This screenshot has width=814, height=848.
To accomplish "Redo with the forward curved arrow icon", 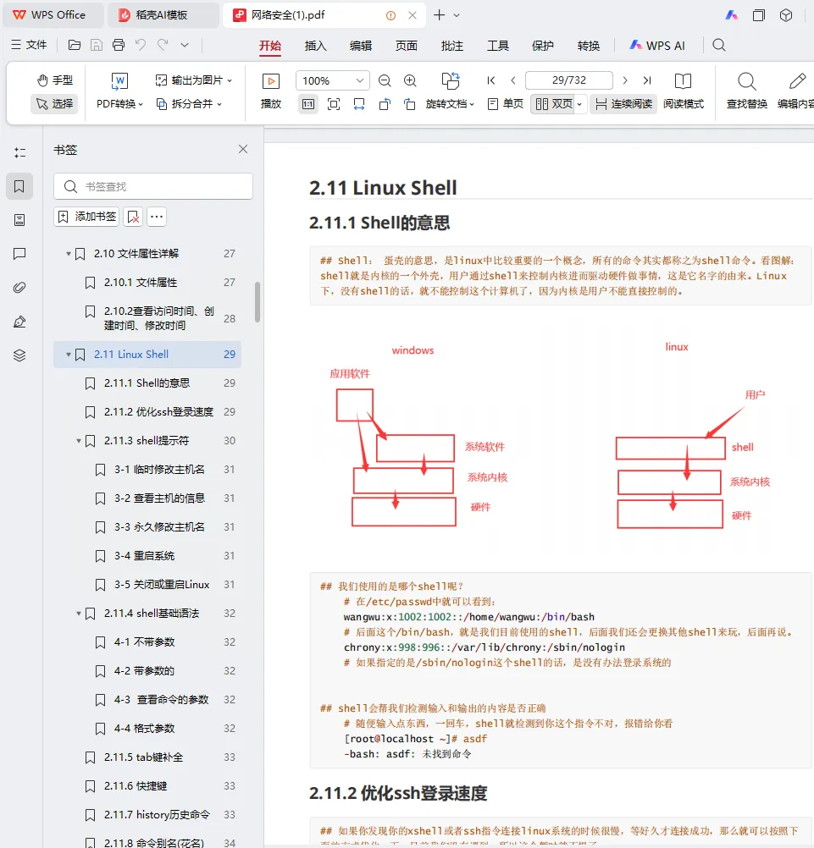I will [163, 45].
